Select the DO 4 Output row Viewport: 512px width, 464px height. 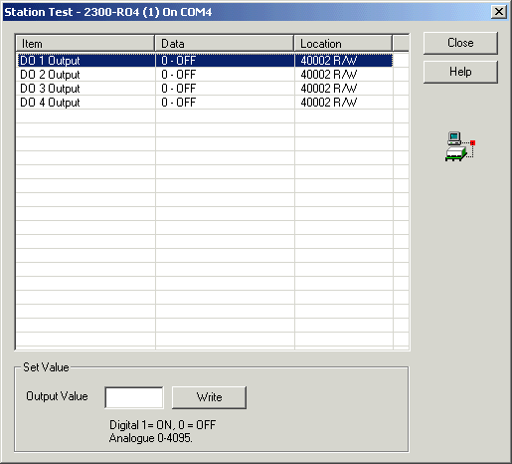204,103
